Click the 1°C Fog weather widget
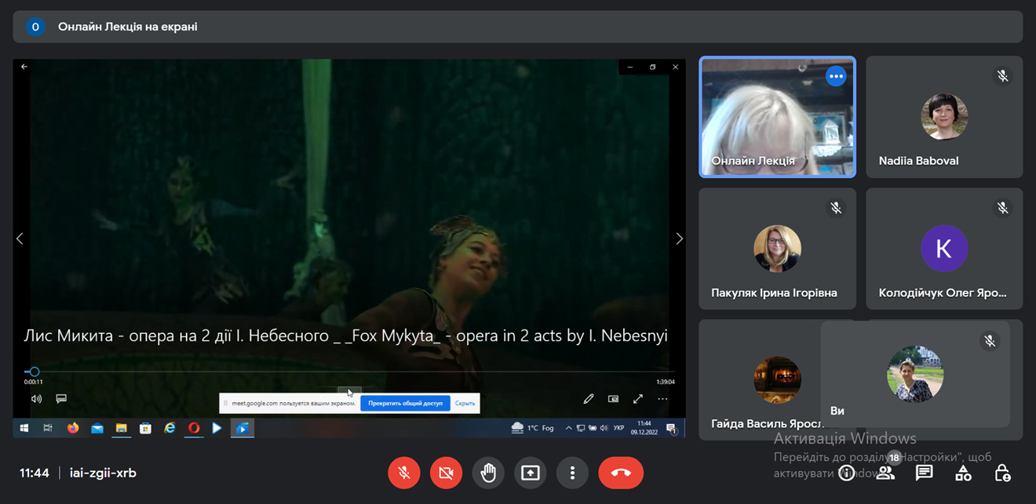 tap(533, 428)
